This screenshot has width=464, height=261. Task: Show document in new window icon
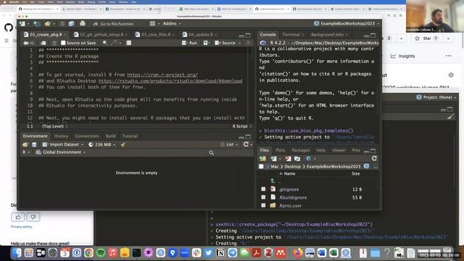pos(43,43)
